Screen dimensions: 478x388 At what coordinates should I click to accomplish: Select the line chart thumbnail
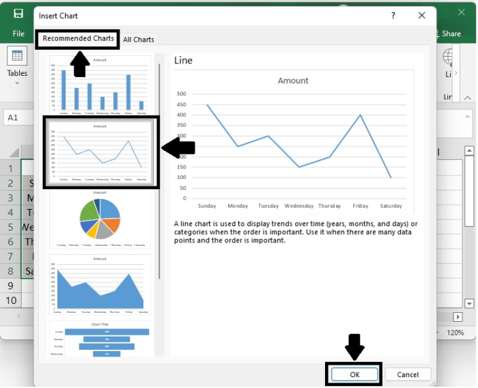point(100,152)
